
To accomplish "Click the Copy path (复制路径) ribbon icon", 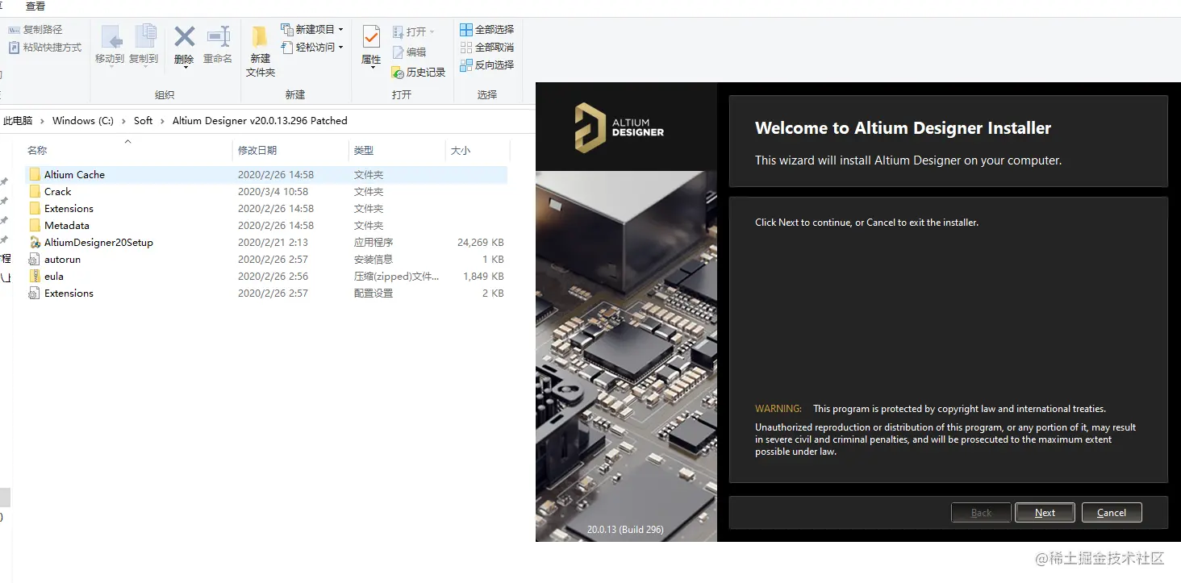I will point(14,30).
